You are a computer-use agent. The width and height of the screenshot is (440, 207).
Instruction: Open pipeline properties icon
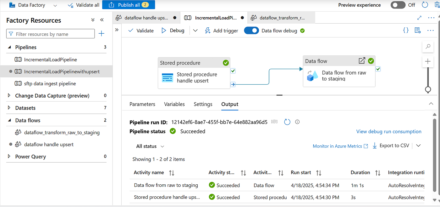(418, 30)
